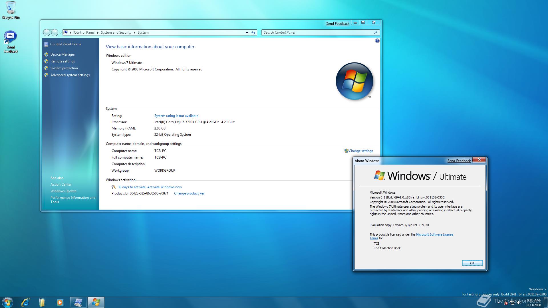The height and width of the screenshot is (308, 548).
Task: Open Control Panel Home link
Action: pyautogui.click(x=66, y=44)
